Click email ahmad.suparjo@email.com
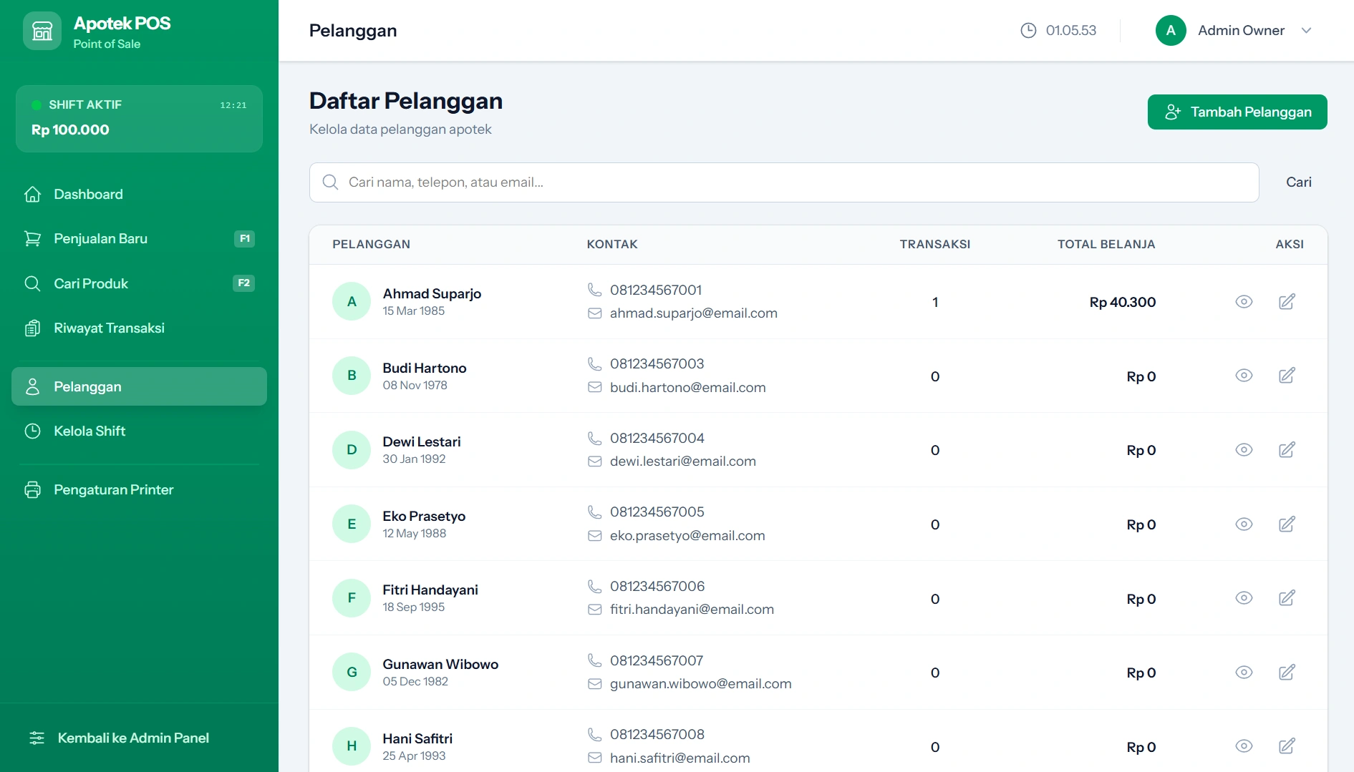Image resolution: width=1354 pixels, height=772 pixels. point(693,313)
